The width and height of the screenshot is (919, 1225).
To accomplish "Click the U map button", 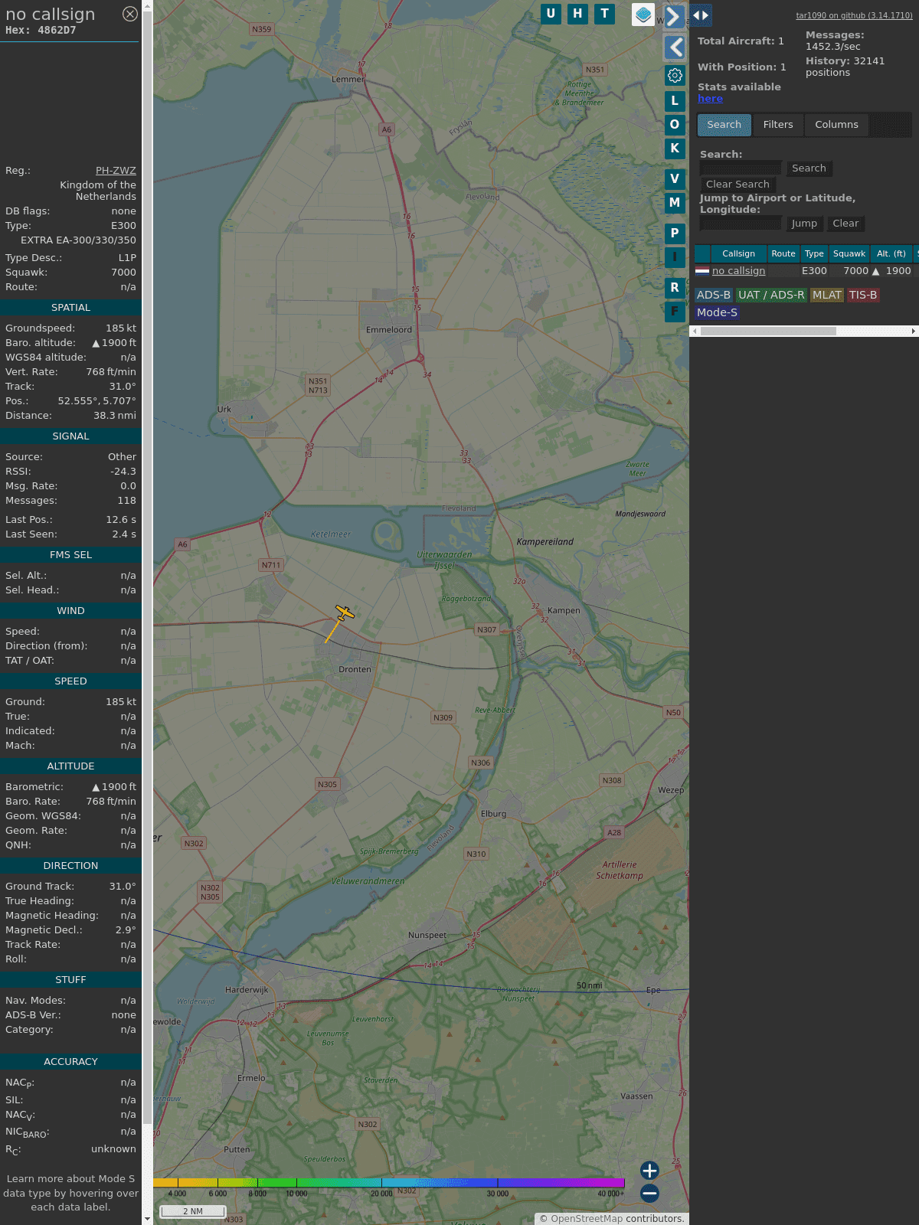I will tap(551, 14).
